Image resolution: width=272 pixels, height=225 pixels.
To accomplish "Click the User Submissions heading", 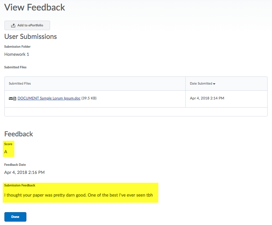I will coord(30,37).
